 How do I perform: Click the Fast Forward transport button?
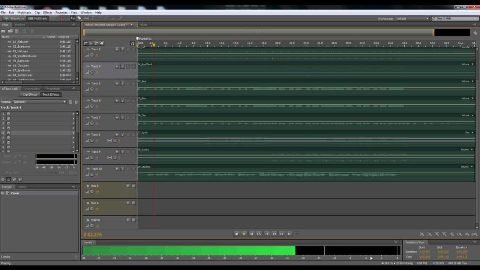point(282,234)
